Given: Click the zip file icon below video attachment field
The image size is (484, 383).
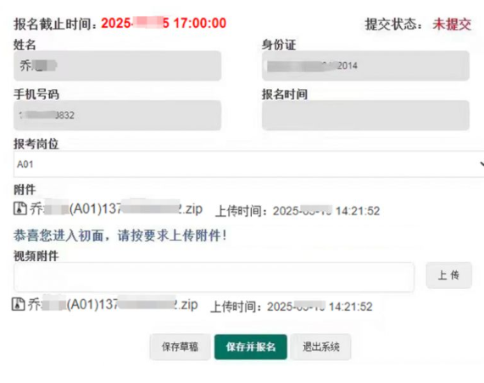Looking at the screenshot, I should [x=18, y=304].
